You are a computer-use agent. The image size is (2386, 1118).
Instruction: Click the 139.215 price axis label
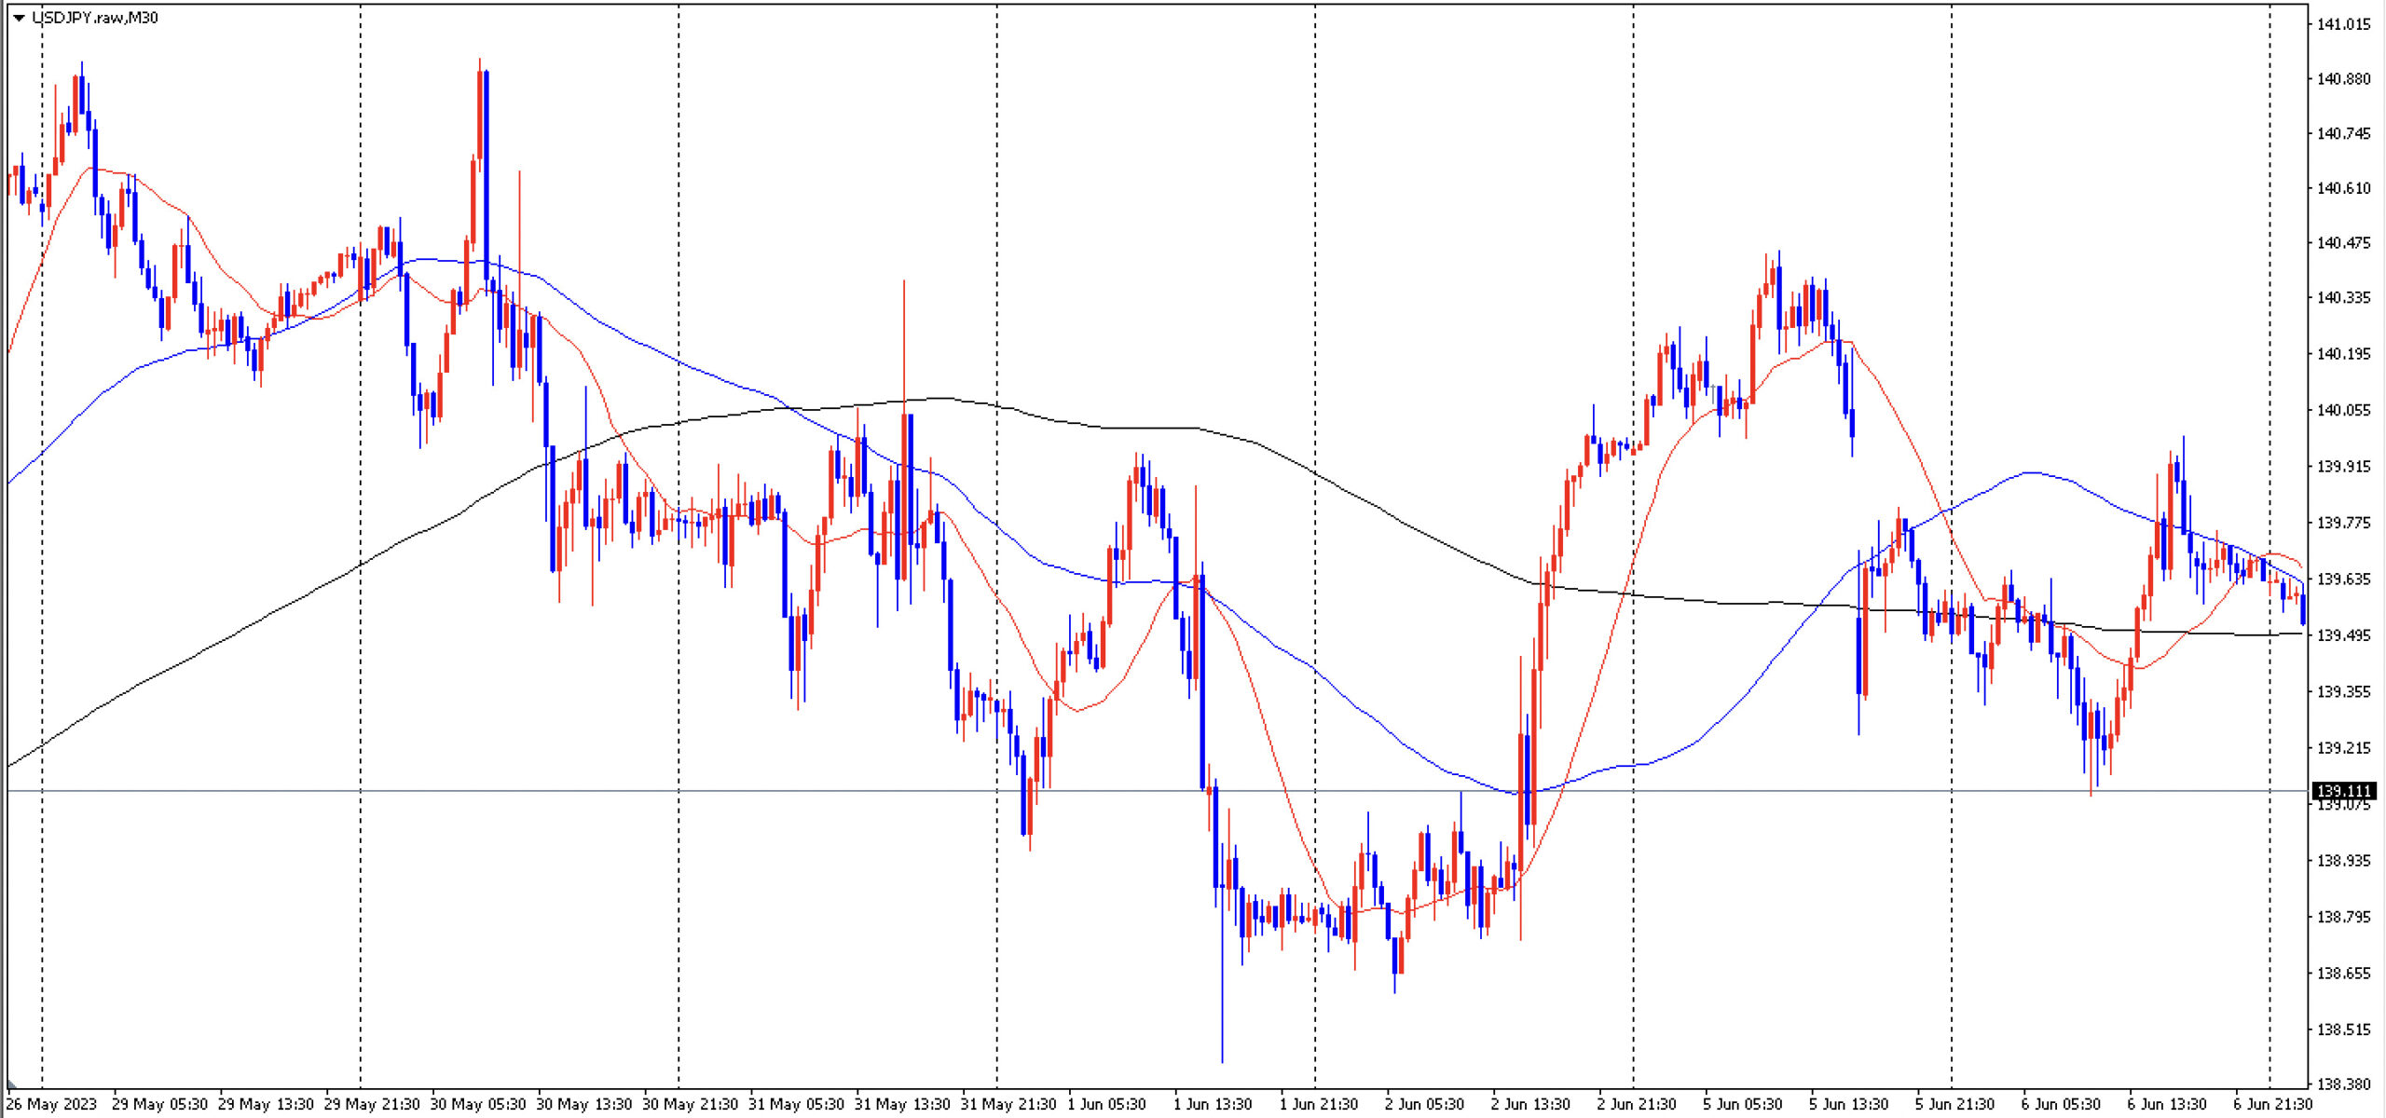pyautogui.click(x=2343, y=748)
